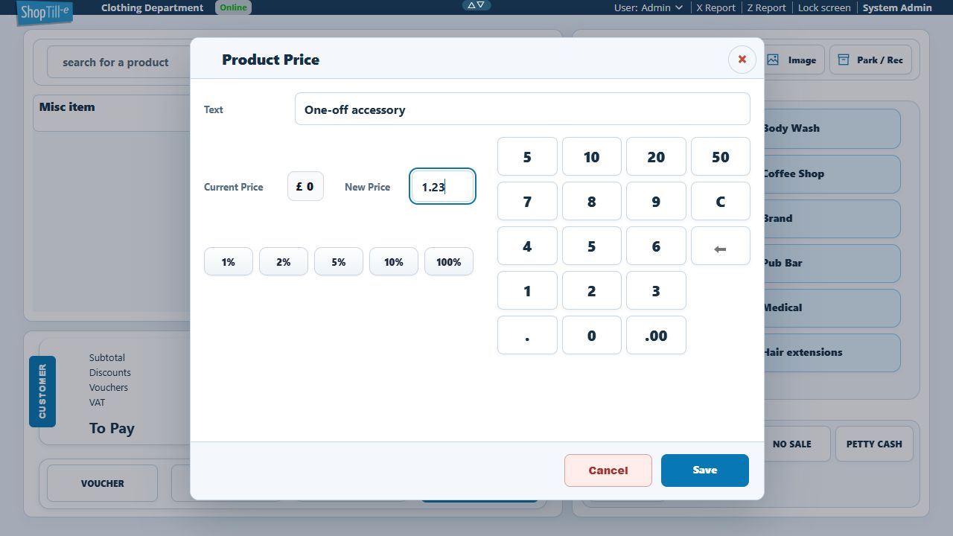Tap keypad digit 8
Viewport: 953px width, 536px height.
tap(591, 201)
